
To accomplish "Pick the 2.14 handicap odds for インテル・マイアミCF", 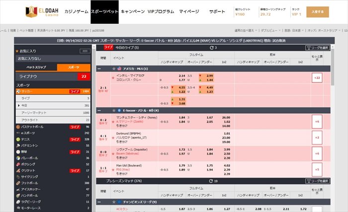I will tap(182, 76).
